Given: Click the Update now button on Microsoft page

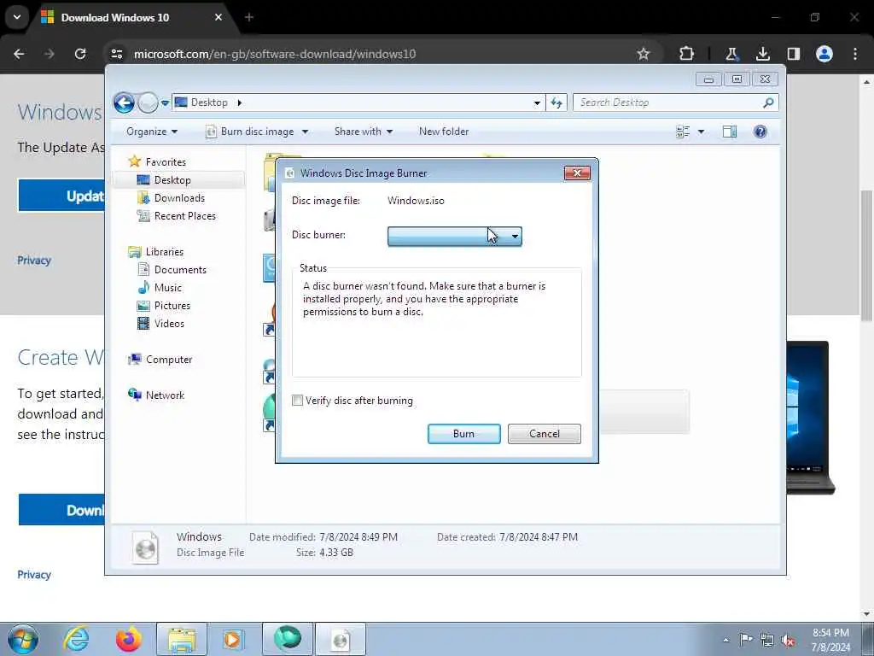Looking at the screenshot, I should click(61, 196).
